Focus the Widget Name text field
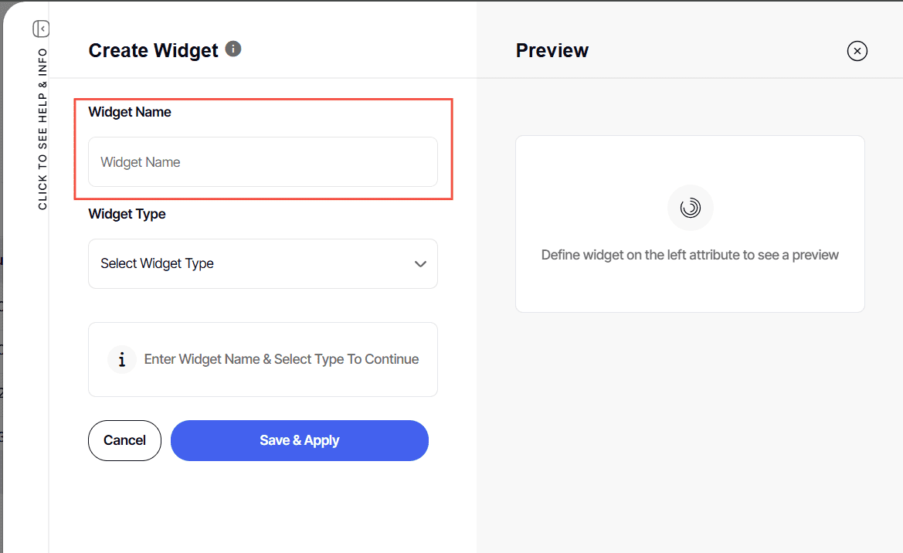Image resolution: width=903 pixels, height=553 pixels. (263, 162)
